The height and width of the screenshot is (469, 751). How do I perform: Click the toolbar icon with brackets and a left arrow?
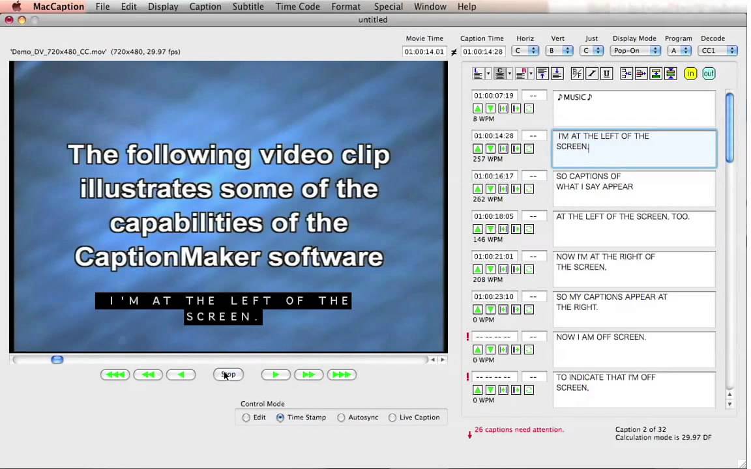click(x=626, y=73)
